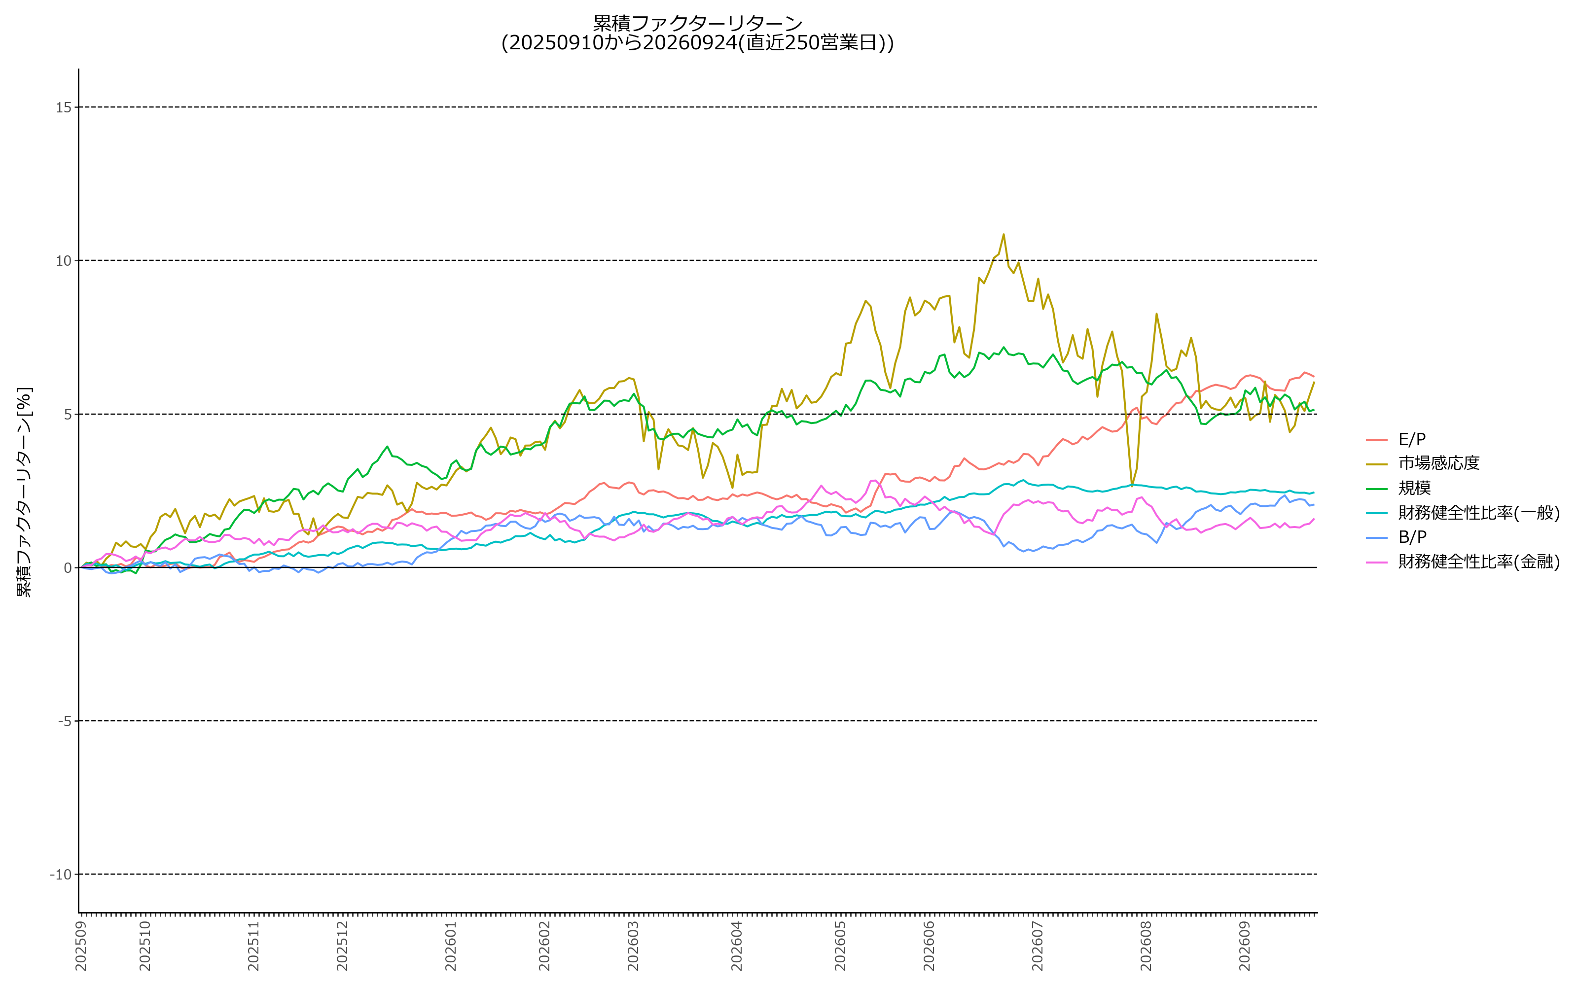
Task: Click the 202510 x-axis tick label
Action: [145, 946]
